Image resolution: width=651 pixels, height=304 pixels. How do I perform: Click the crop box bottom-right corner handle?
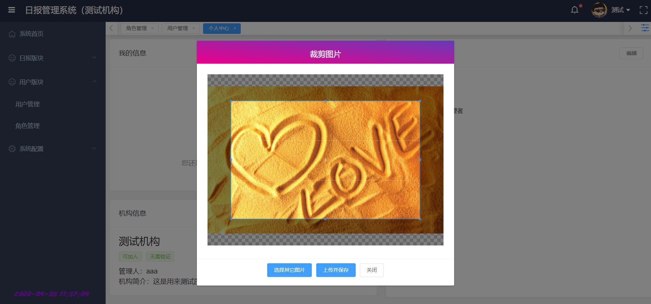point(420,219)
